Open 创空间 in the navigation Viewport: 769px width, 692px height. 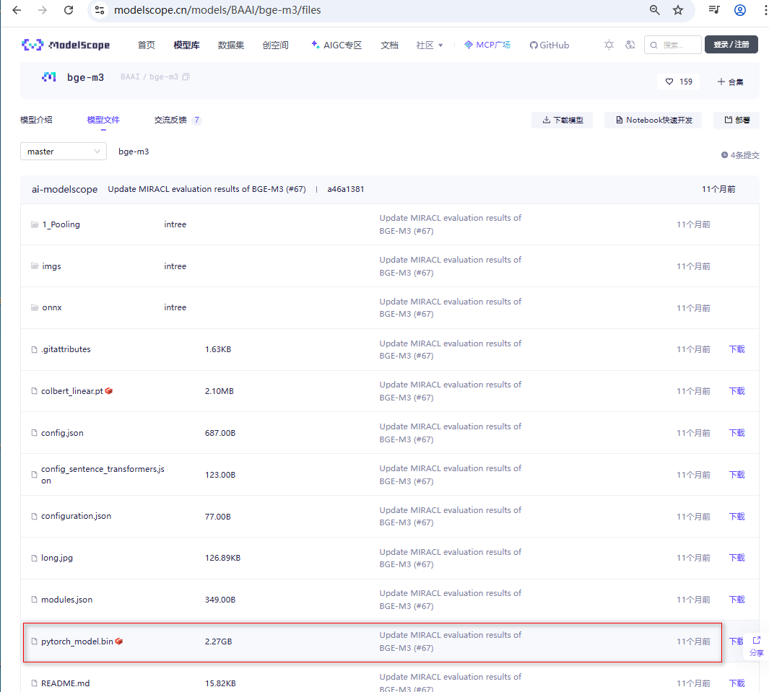[x=276, y=45]
